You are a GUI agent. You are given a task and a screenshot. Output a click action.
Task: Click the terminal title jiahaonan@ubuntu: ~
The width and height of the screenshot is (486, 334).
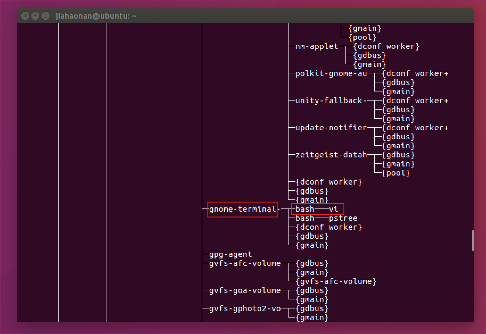96,16
